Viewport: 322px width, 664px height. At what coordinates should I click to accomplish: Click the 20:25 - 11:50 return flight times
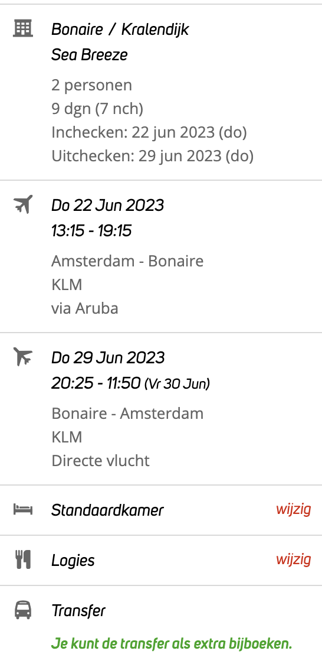click(x=96, y=383)
